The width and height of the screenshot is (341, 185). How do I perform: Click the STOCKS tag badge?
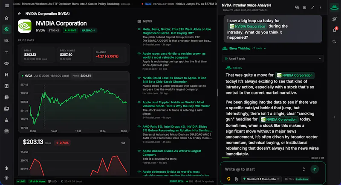[x=54, y=31]
